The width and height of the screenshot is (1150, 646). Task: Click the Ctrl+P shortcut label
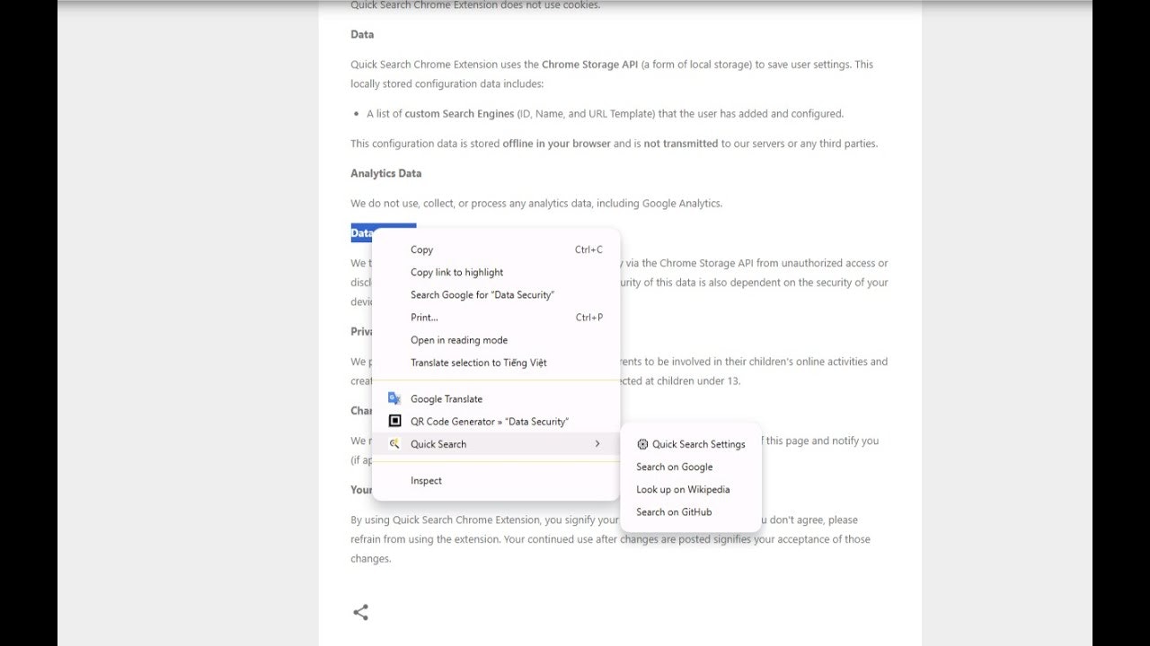[588, 317]
